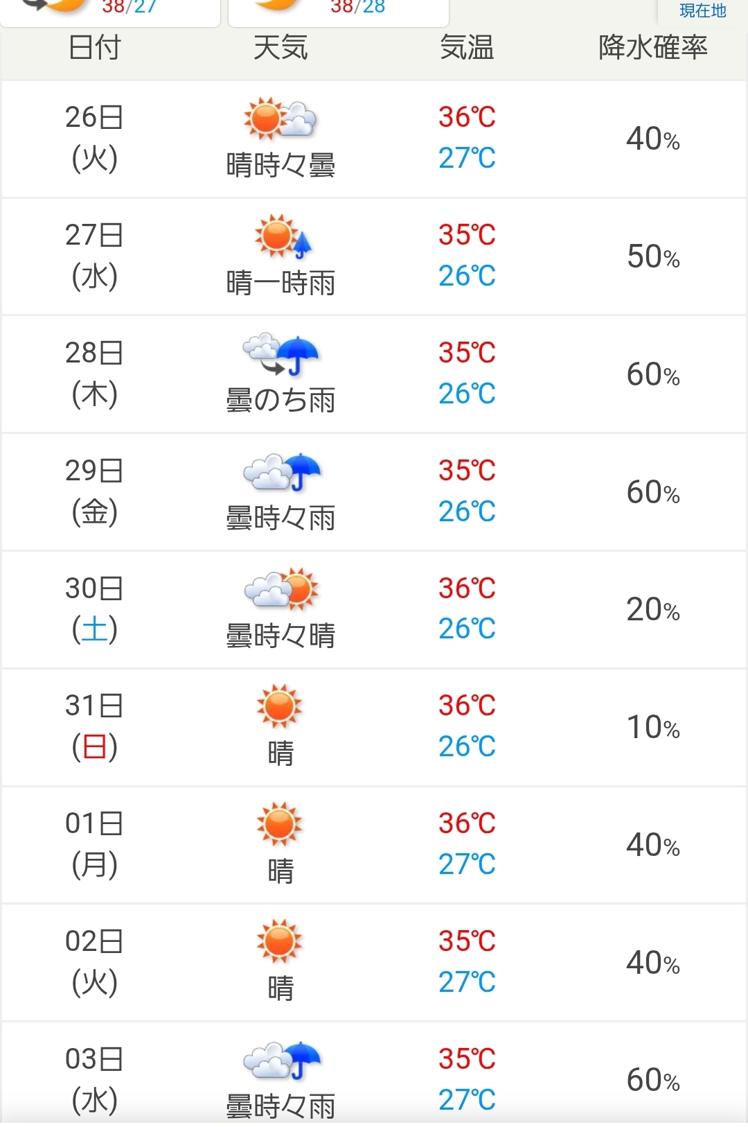Open the 30日 (土) date row
This screenshot has height=1127, width=748.
[374, 610]
